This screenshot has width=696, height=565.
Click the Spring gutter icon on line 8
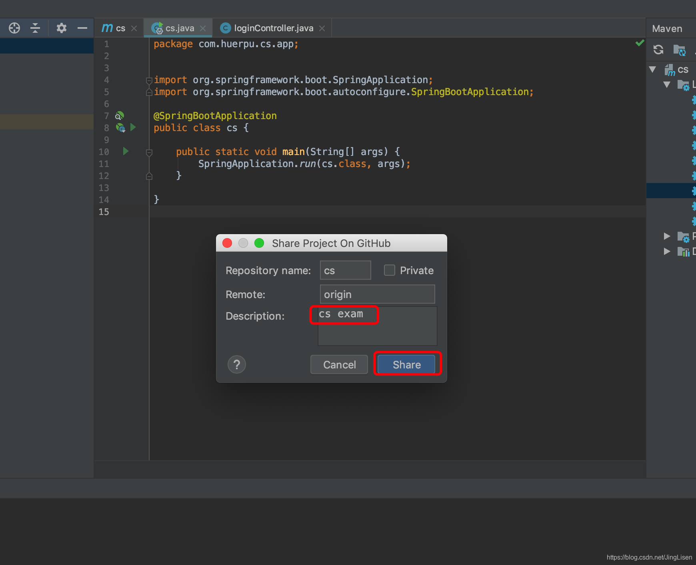click(x=120, y=127)
